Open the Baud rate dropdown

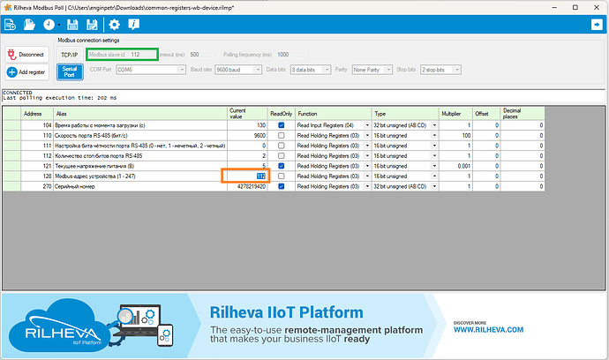[238, 69]
